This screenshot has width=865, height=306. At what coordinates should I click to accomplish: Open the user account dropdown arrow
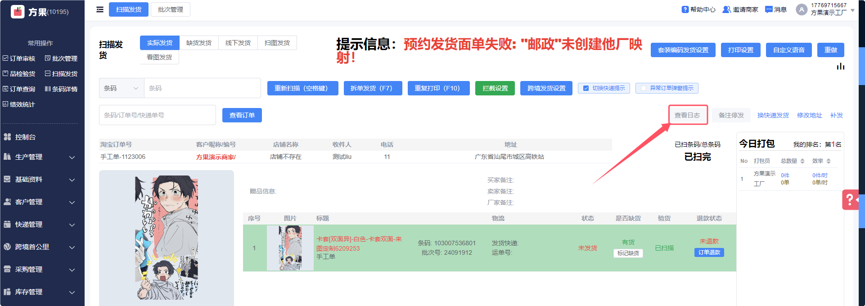(x=852, y=10)
